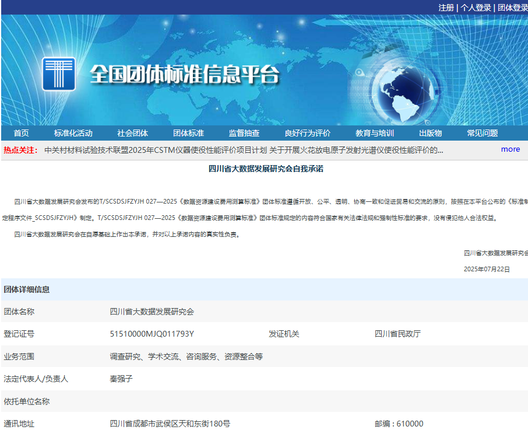Open 常见问题 navigation menu item

click(x=482, y=133)
